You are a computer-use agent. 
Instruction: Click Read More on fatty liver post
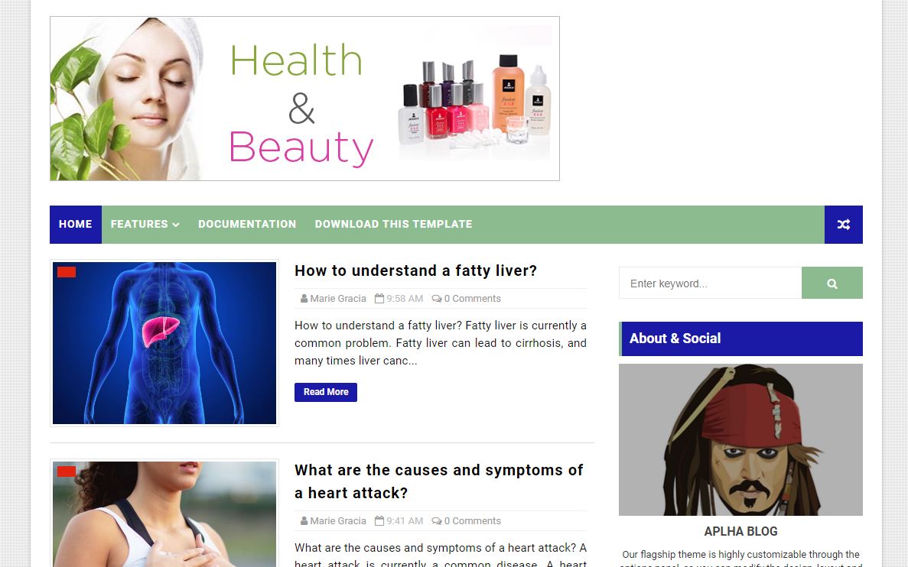click(325, 392)
